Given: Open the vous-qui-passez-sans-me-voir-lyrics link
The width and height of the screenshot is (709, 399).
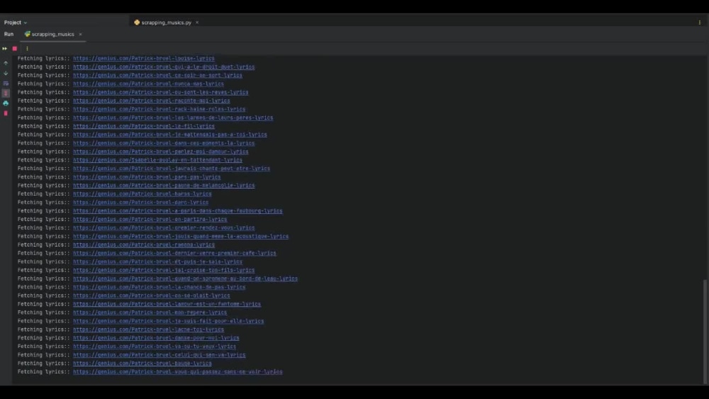Looking at the screenshot, I should [x=178, y=372].
